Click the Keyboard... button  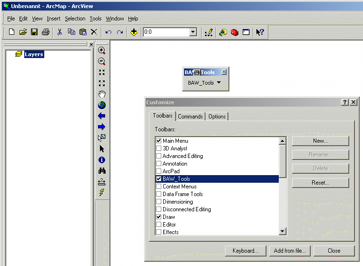click(x=245, y=251)
